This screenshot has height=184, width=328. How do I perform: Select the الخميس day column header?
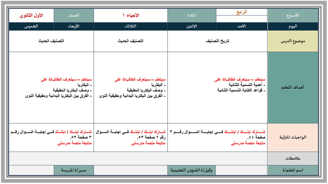pyautogui.click(x=32, y=27)
